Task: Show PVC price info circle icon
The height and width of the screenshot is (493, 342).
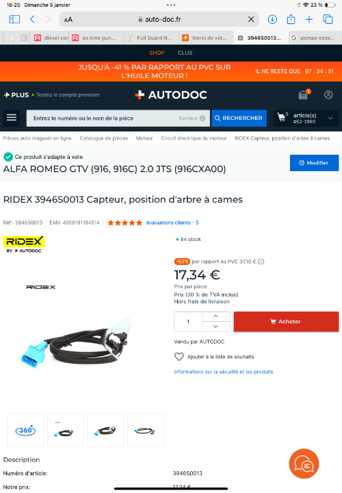Action: click(x=261, y=262)
